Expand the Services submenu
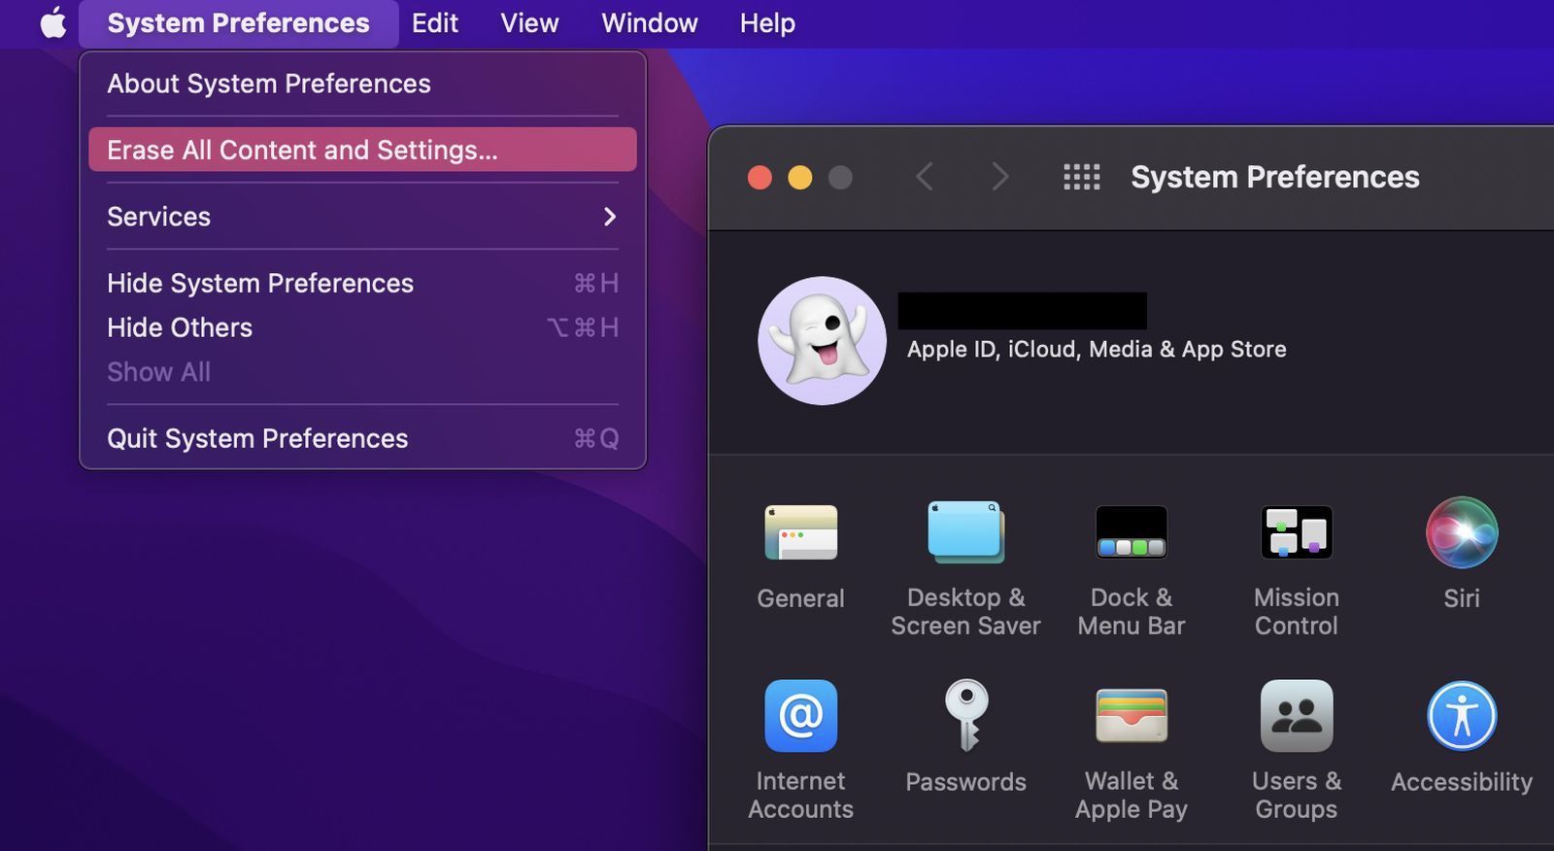This screenshot has height=851, width=1554. [x=362, y=217]
